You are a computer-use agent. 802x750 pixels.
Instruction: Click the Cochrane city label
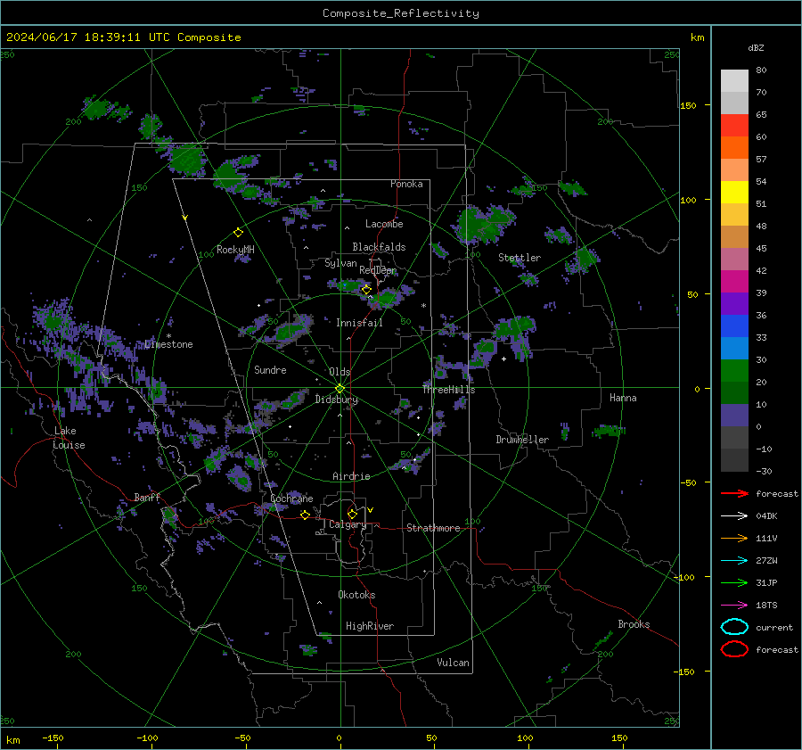pos(291,499)
